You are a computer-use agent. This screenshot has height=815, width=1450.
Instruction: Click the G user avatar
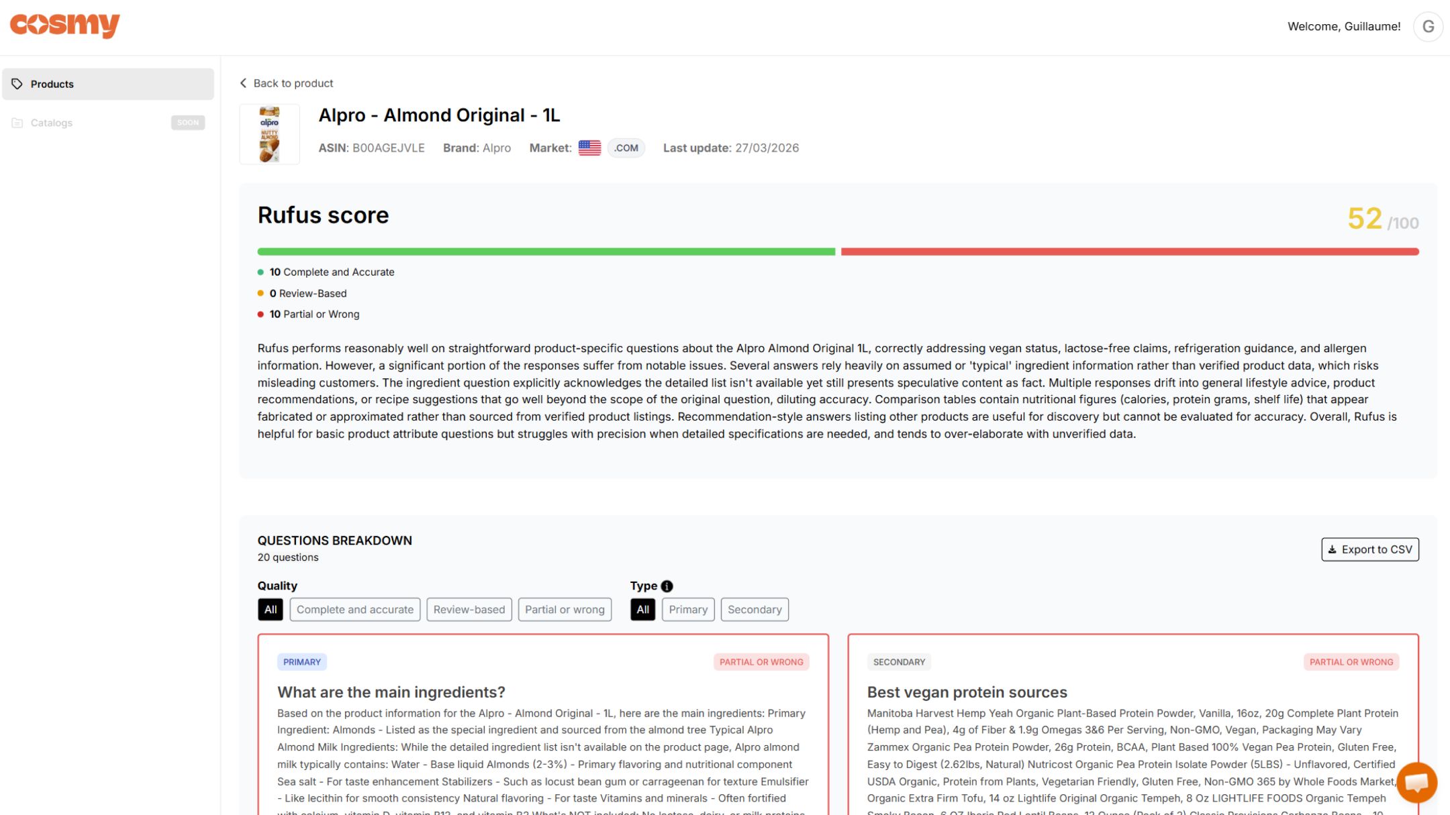[1428, 26]
